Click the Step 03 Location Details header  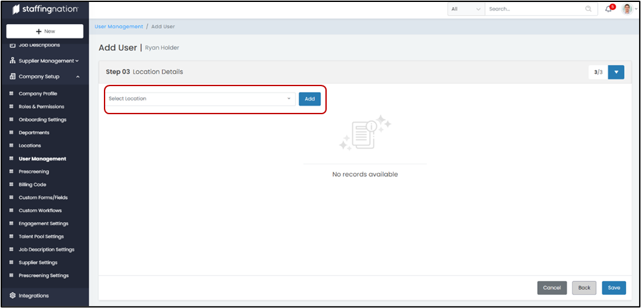tap(144, 72)
